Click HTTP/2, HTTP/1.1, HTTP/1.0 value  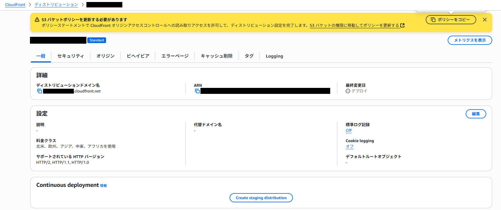[62, 162]
